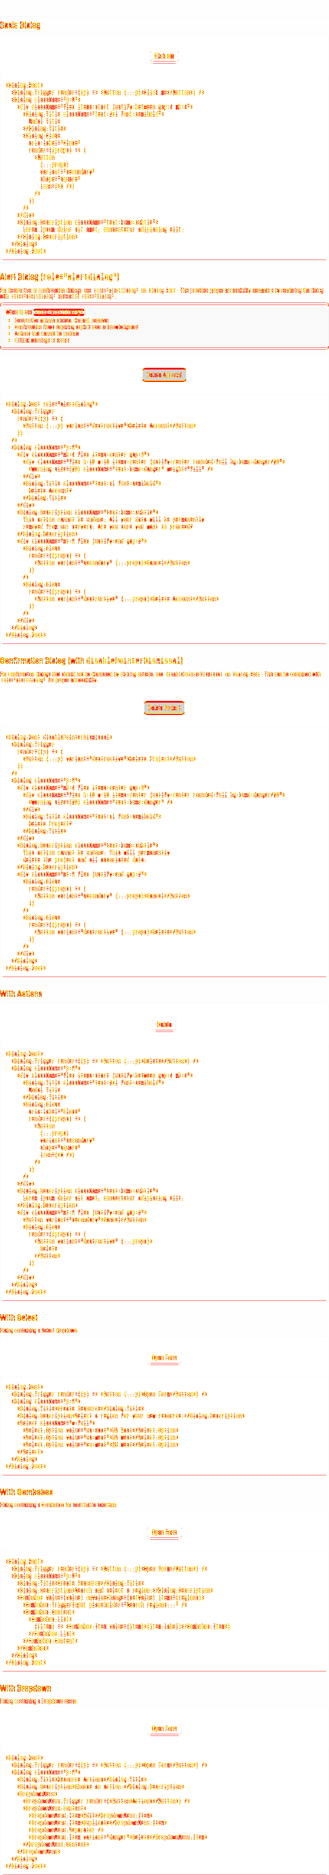The height and width of the screenshot is (1875, 329).
Task: Click the With Select section heading
Action: point(19,1317)
